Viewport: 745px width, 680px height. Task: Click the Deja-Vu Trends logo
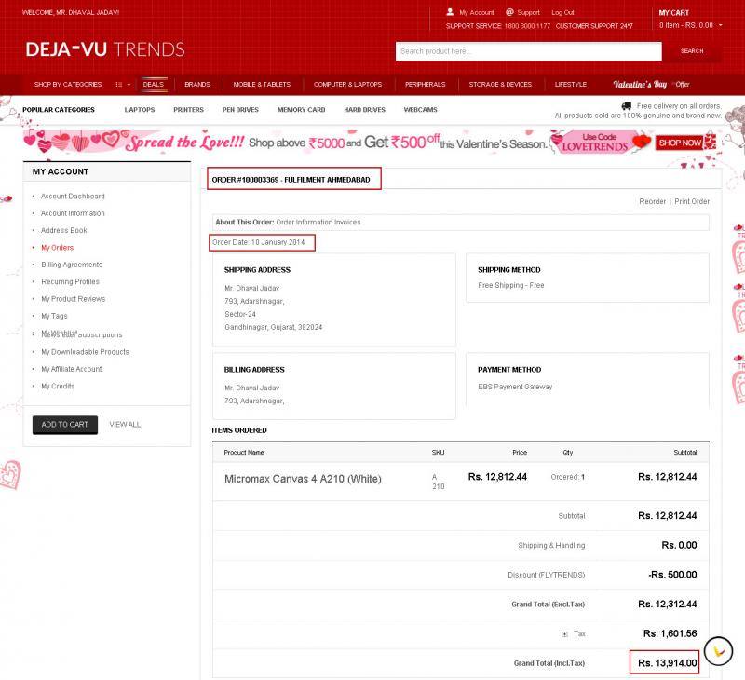pos(105,49)
